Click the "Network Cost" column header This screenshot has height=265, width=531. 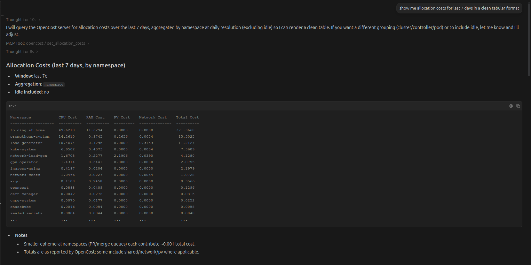pos(153,117)
